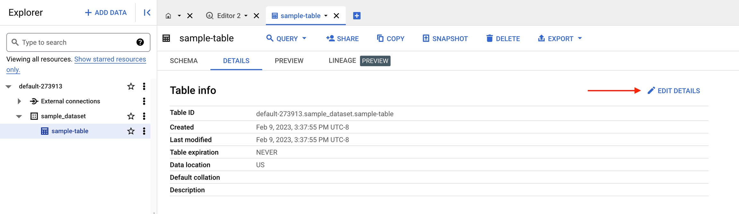The height and width of the screenshot is (214, 739).
Task: Click Edit Details link
Action: point(674,91)
